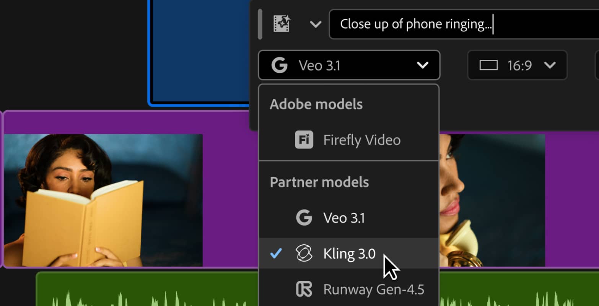
Task: Open the 16:9 aspect ratio dropdown
Action: coord(517,65)
